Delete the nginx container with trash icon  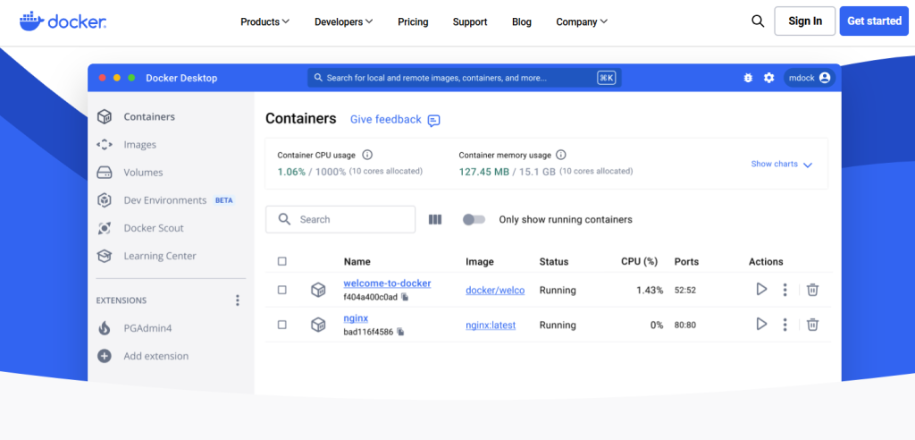click(x=812, y=325)
